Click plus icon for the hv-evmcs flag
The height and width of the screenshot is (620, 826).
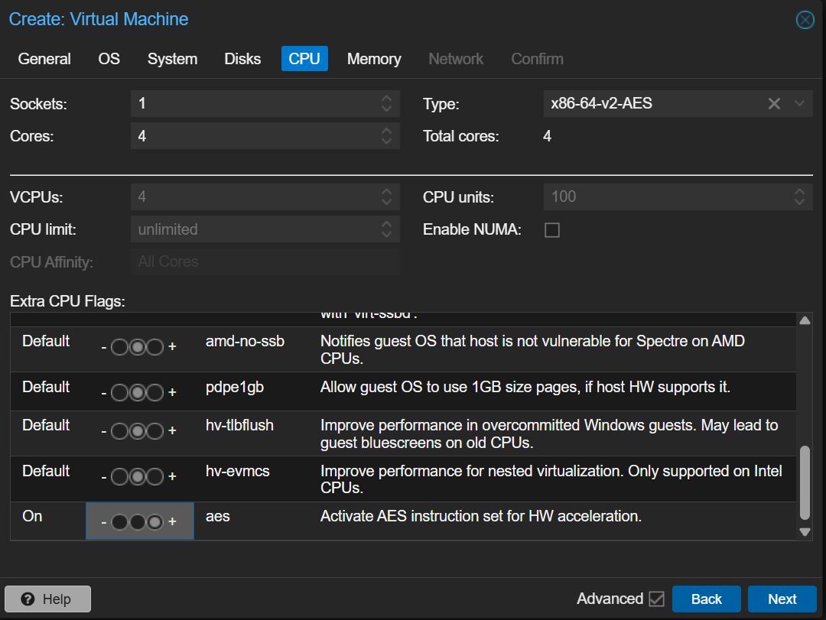coord(172,477)
